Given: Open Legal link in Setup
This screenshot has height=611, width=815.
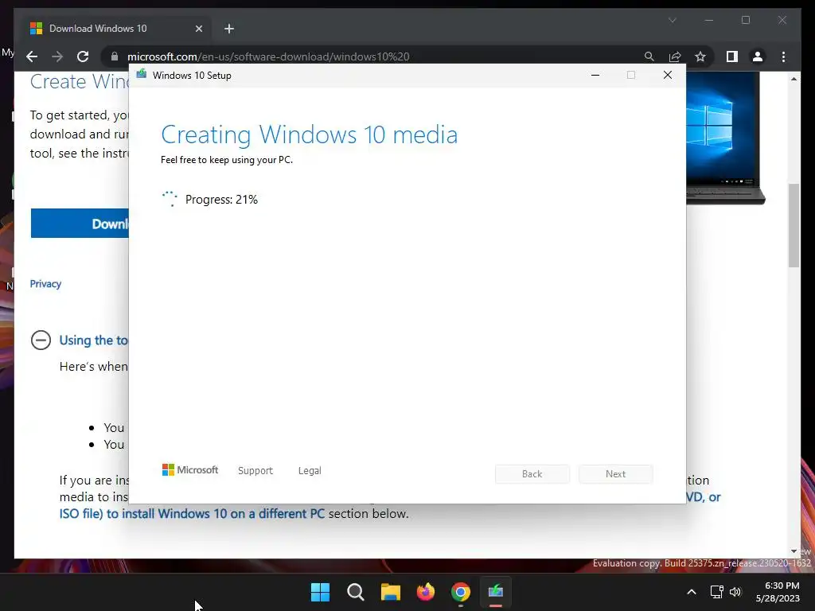Looking at the screenshot, I should [310, 471].
